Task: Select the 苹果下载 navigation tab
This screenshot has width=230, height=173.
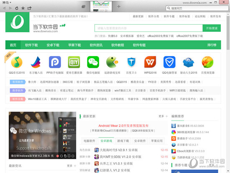Action: point(74,45)
